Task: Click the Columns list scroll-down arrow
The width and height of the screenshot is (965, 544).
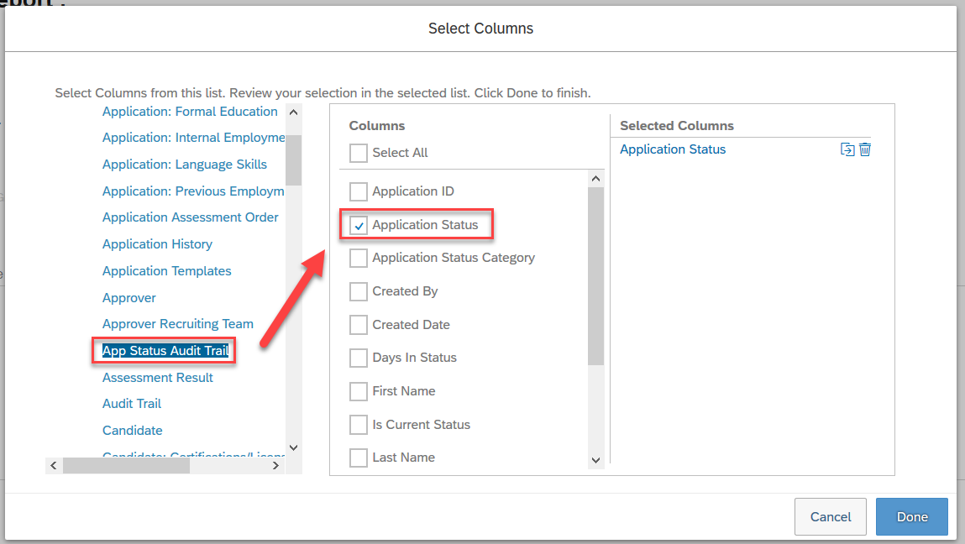Action: point(595,460)
